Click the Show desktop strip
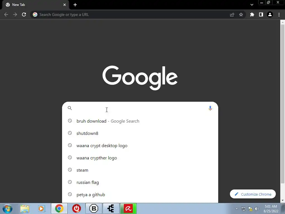The width and height of the screenshot is (285, 214). tap(283, 208)
